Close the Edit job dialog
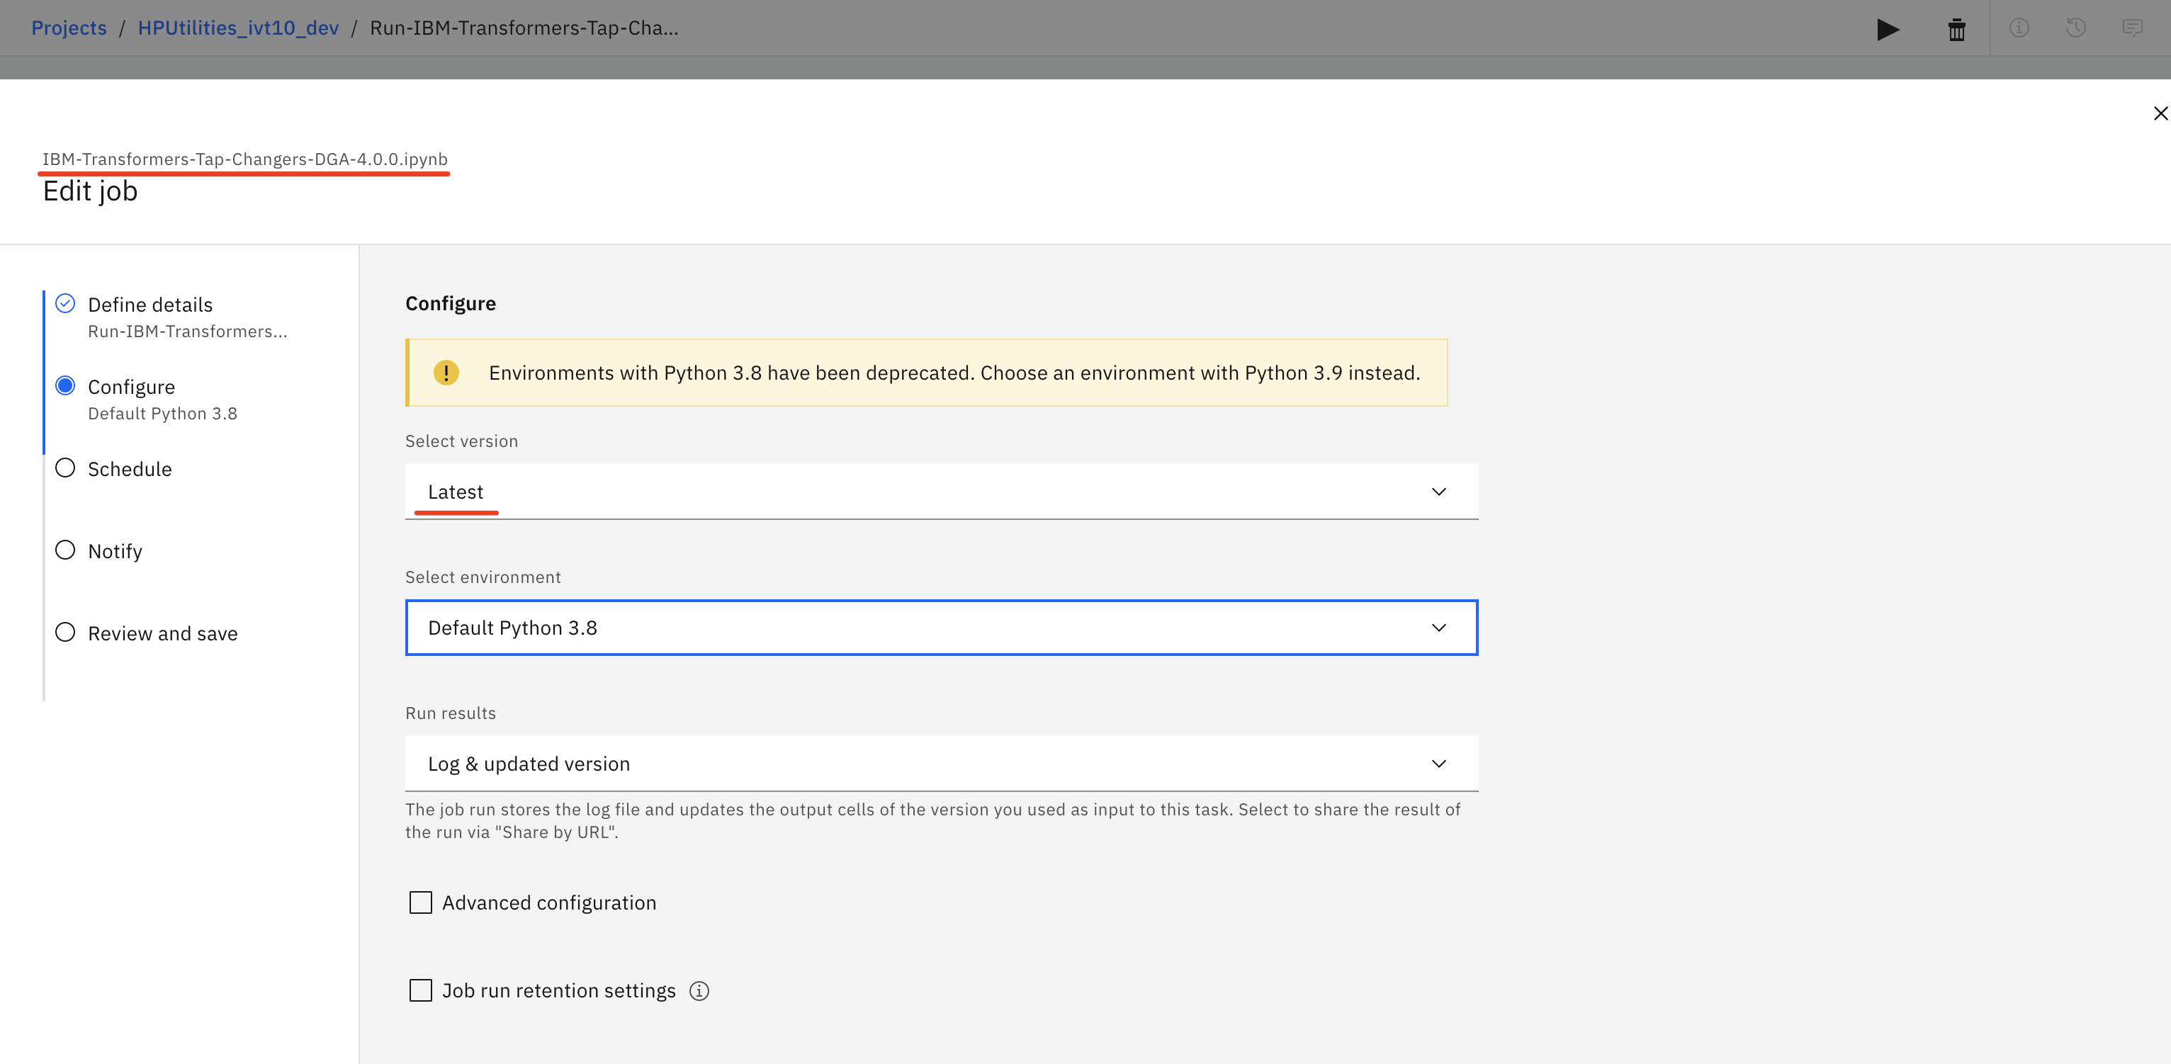The image size is (2171, 1064). [2160, 113]
